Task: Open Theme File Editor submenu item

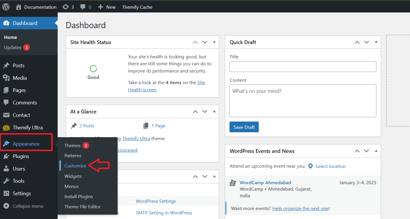Action: pos(82,207)
